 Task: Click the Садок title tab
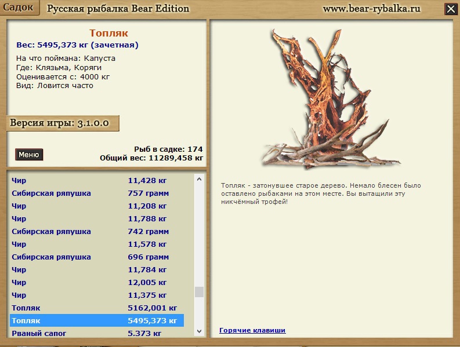click(x=19, y=8)
